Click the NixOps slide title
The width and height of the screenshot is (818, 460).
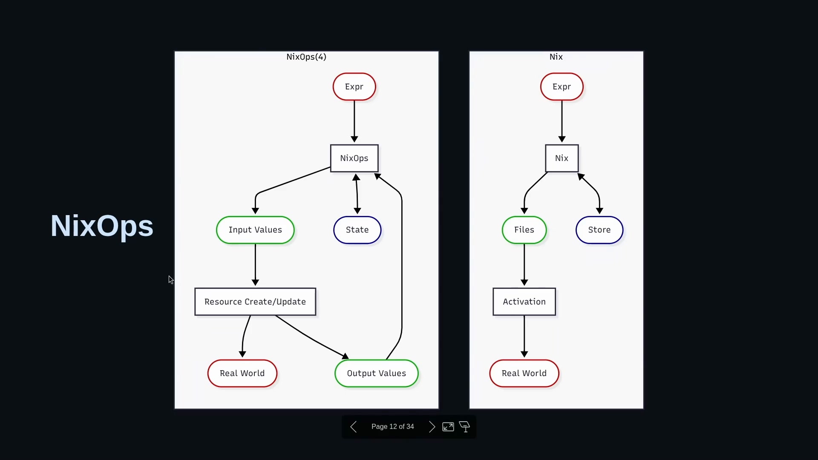(x=102, y=226)
